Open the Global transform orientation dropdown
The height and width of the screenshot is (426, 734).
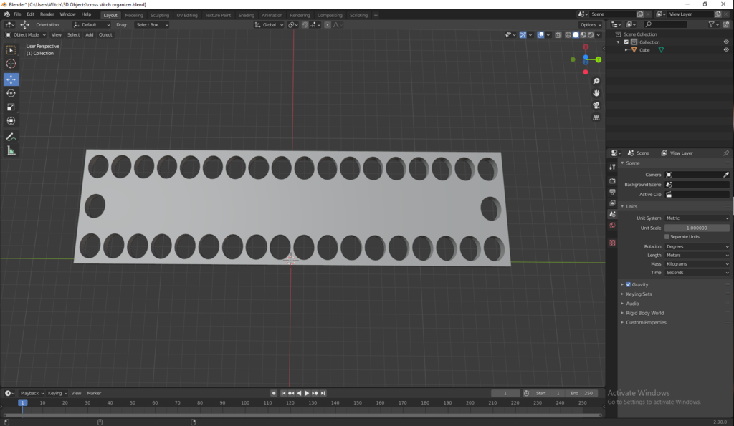point(269,25)
